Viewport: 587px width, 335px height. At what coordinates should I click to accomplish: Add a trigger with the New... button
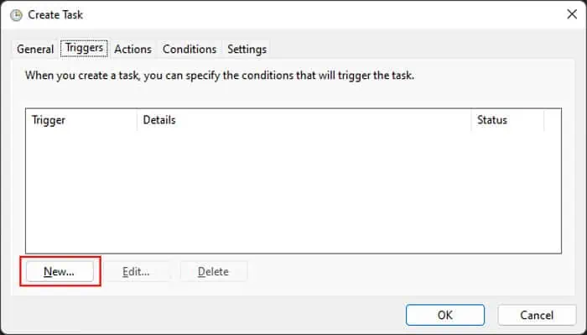[x=60, y=271]
